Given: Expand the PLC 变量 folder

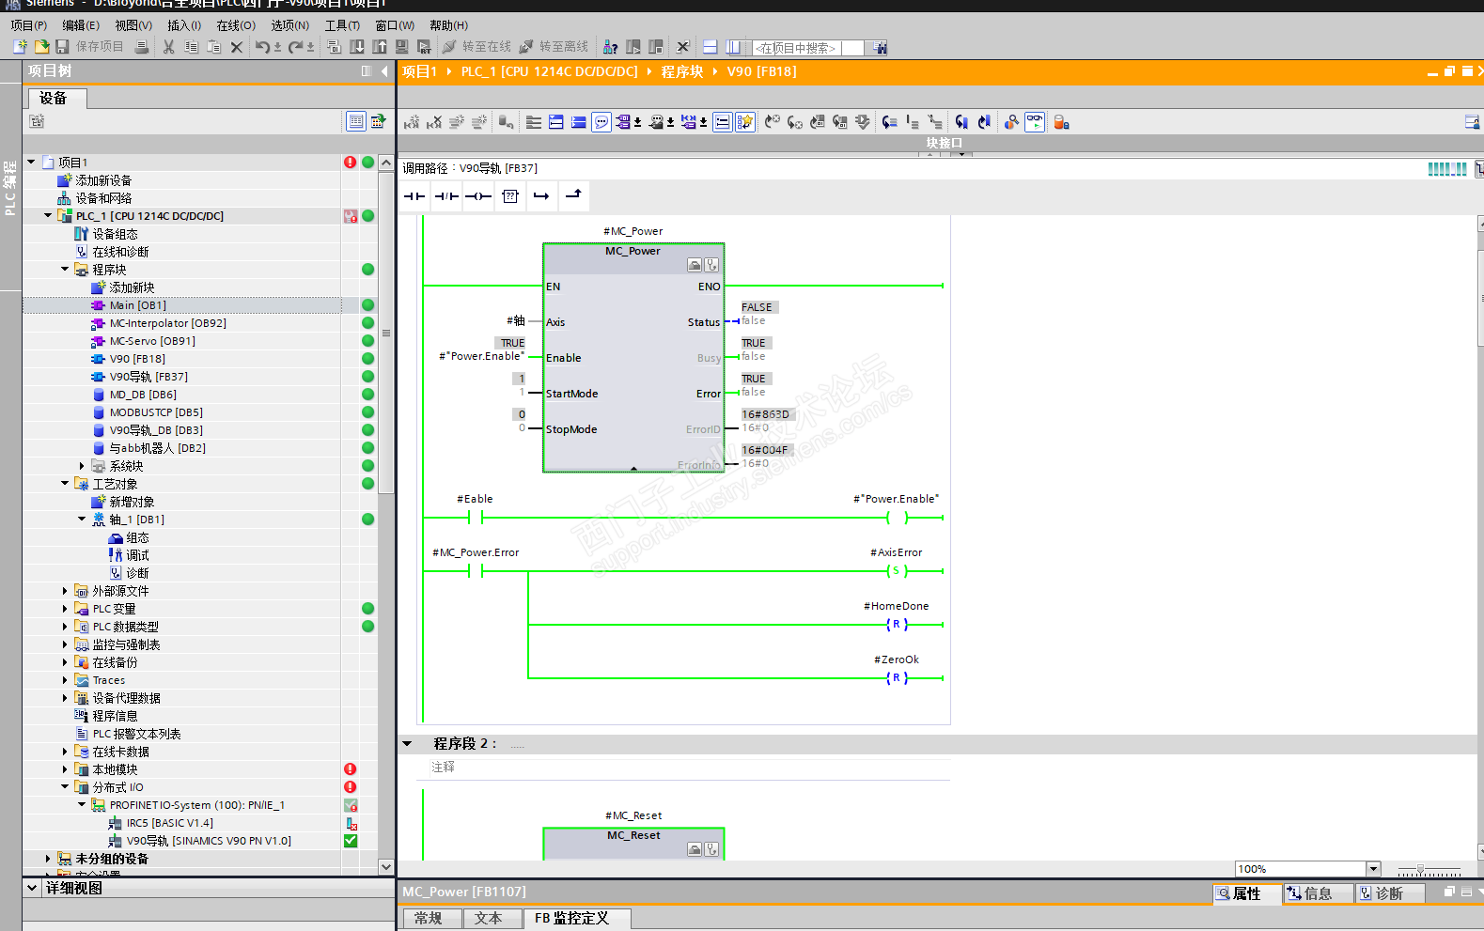Looking at the screenshot, I should [x=65, y=609].
